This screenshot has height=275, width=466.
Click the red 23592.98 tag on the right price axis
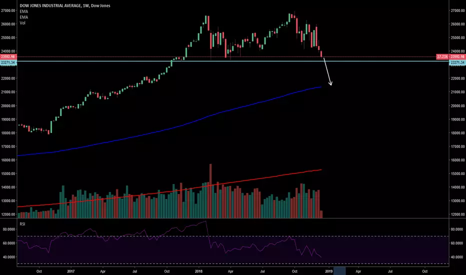click(457, 56)
